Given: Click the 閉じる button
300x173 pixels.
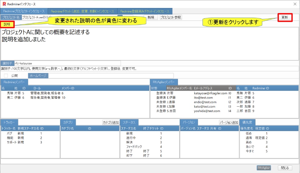Looking at the screenshot, I should pos(285,168).
